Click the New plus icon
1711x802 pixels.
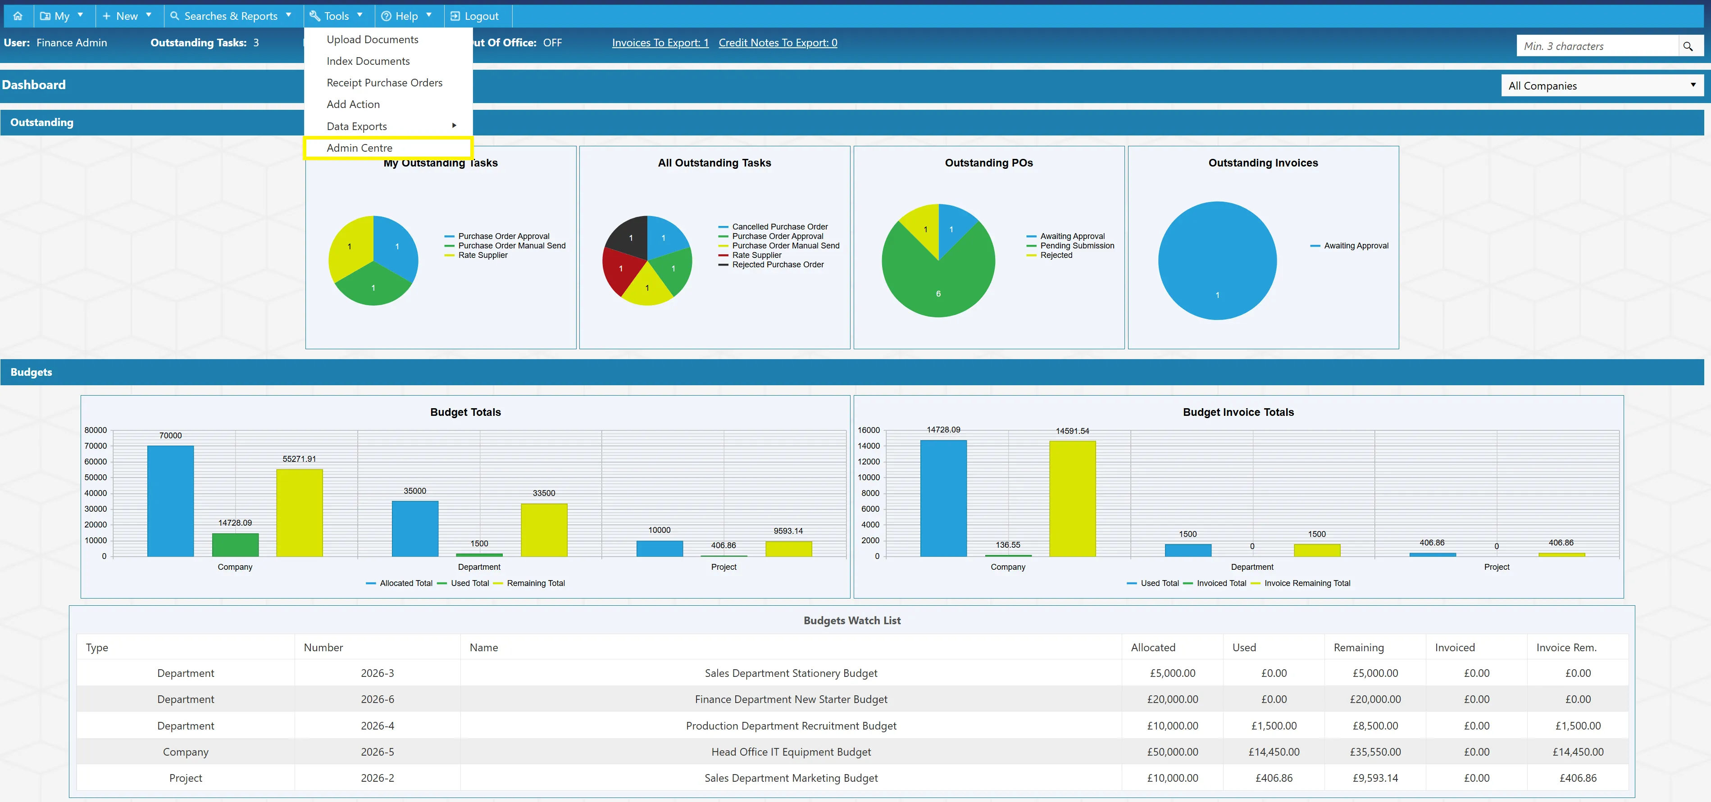click(106, 16)
